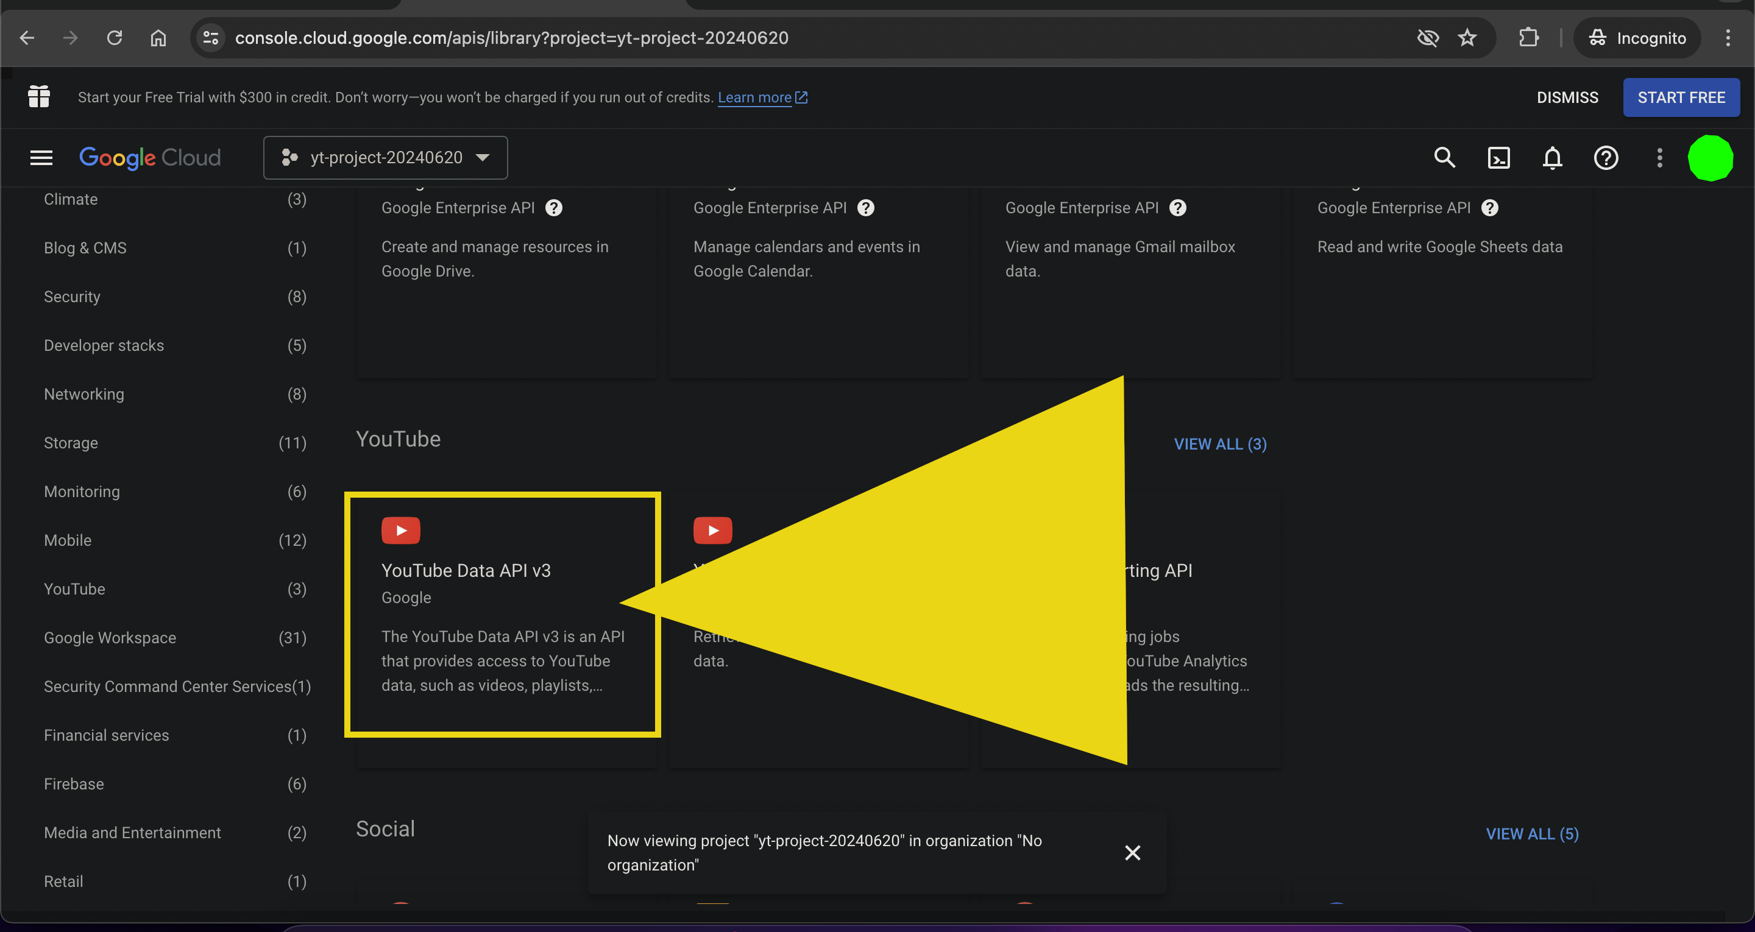This screenshot has height=932, width=1755.
Task: Click the green account avatar
Action: coord(1710,158)
